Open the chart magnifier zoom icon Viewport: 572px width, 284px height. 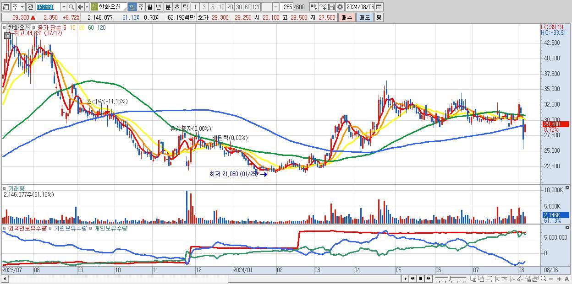pyautogui.click(x=544, y=279)
